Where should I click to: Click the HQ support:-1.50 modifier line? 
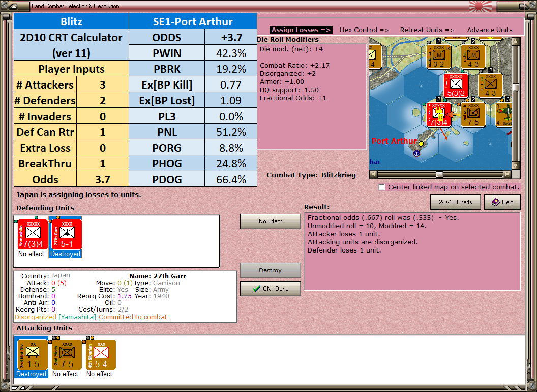pos(289,90)
